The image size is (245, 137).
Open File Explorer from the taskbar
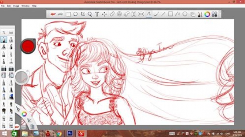[25, 134]
